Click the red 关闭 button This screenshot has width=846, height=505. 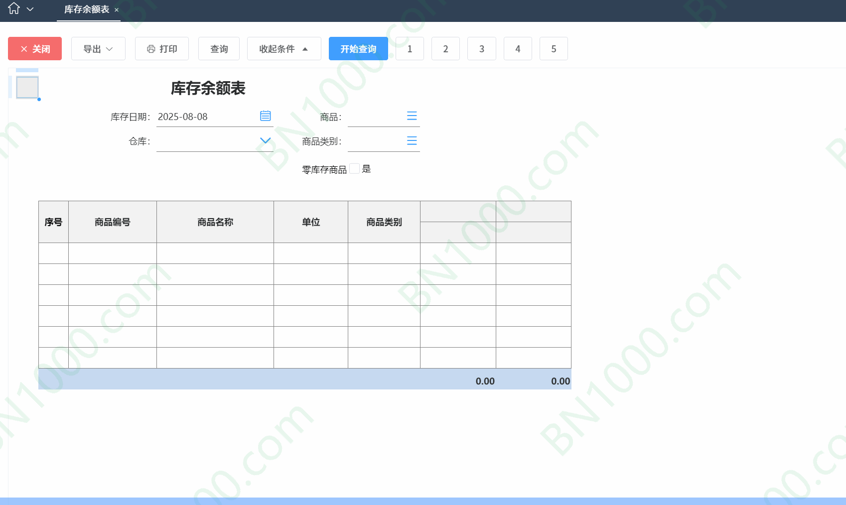[35, 49]
